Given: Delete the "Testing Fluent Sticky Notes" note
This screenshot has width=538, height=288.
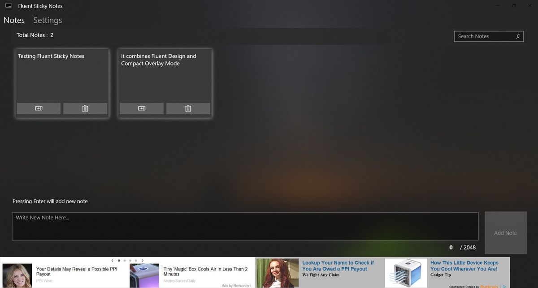Looking at the screenshot, I should pos(85,108).
